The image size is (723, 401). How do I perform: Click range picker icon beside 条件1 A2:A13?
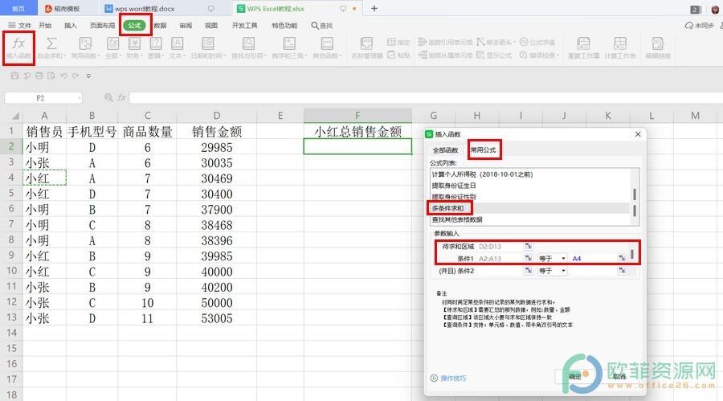tap(529, 258)
